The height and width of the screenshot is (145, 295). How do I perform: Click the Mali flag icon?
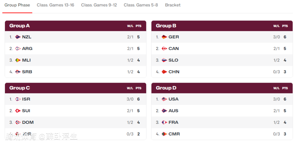[x=18, y=61]
